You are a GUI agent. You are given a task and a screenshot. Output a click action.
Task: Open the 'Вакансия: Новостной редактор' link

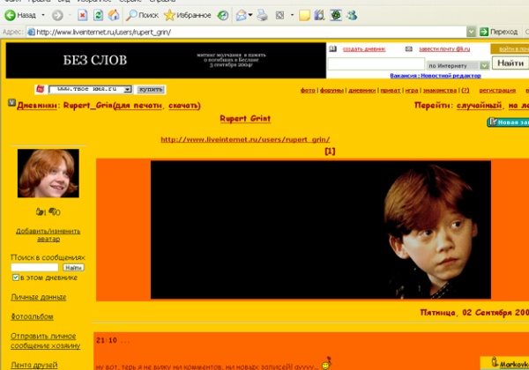tap(436, 76)
